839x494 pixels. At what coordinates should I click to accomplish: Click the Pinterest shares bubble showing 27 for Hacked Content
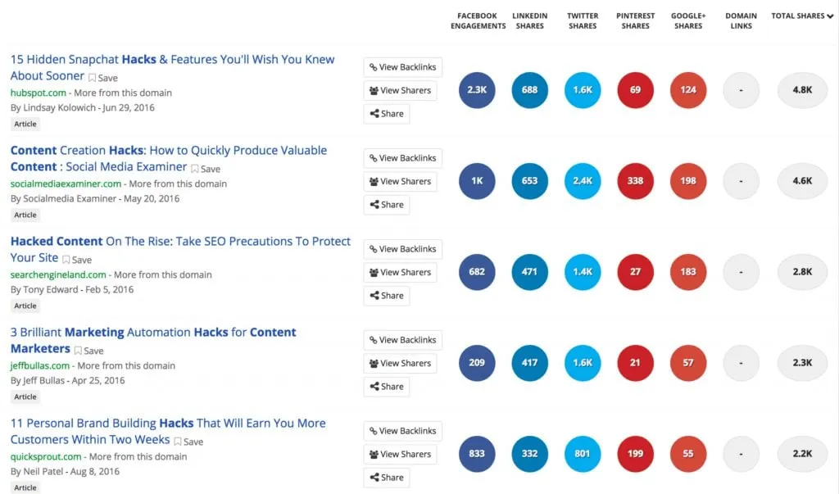click(635, 272)
